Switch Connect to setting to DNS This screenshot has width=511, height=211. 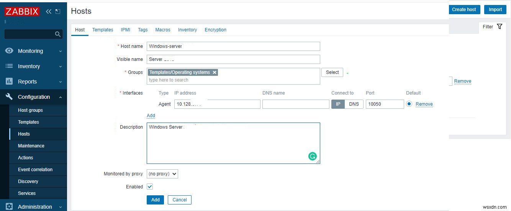pos(354,104)
